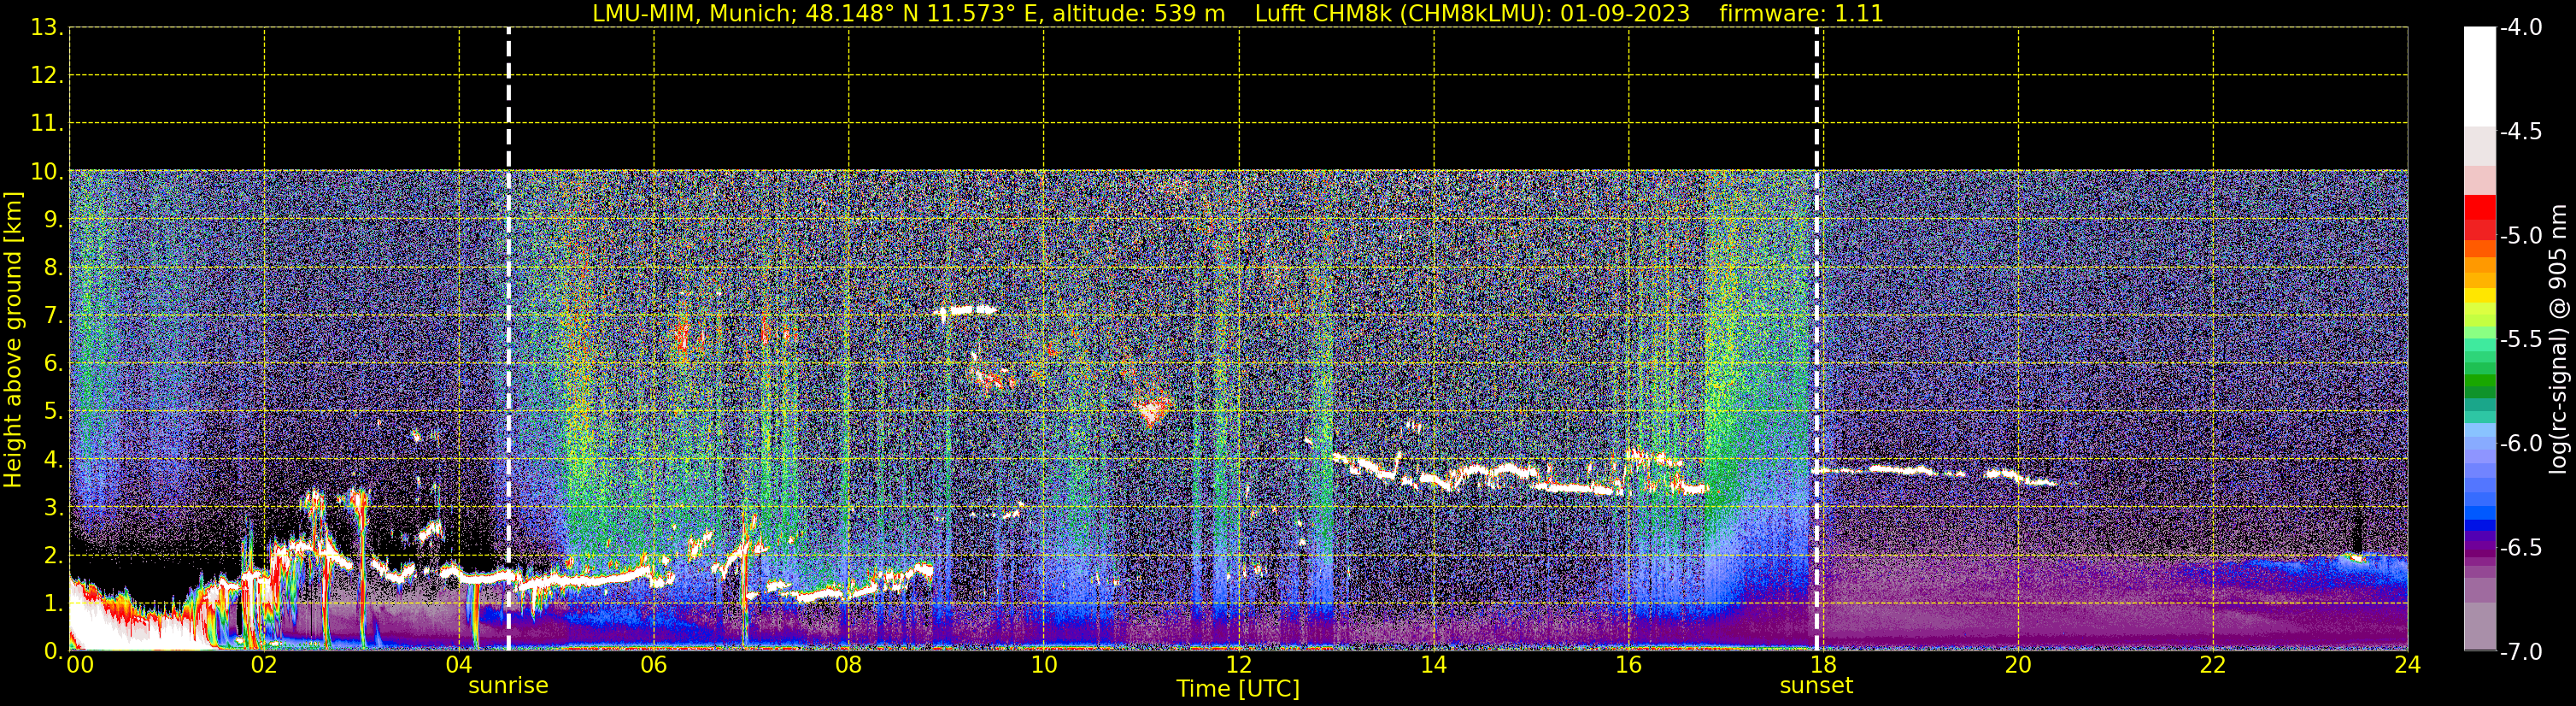Click the y-axis tick label '10.'
The image size is (2576, 706).
pos(47,172)
